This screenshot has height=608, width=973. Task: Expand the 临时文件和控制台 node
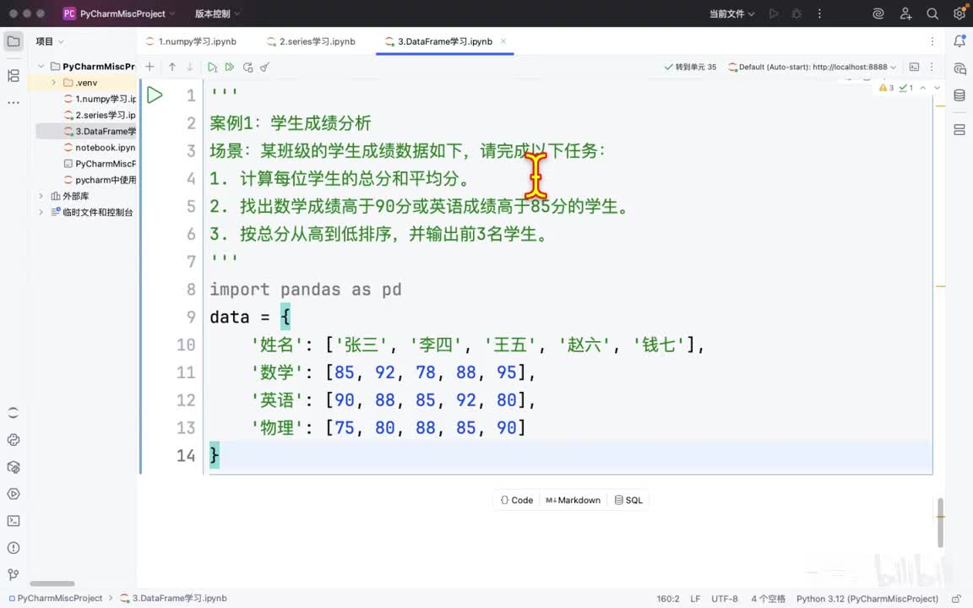[41, 212]
